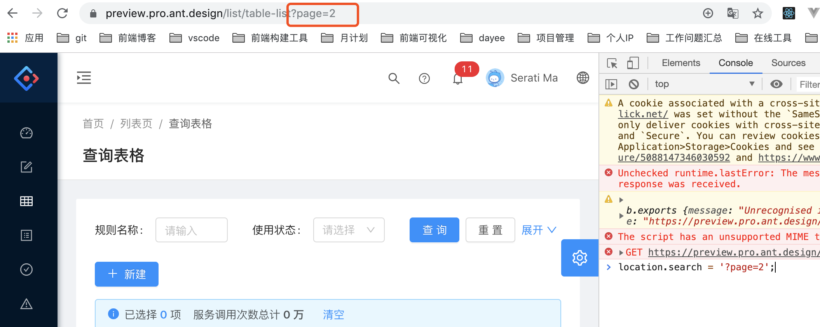Screen dimensions: 820x327
Task: Click the 查询 search button
Action: [x=434, y=230]
